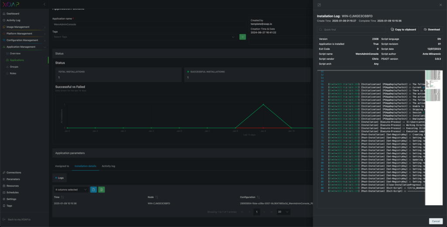The width and height of the screenshot is (447, 227).
Task: Click the green export spreadsheet icon
Action: coord(101,189)
